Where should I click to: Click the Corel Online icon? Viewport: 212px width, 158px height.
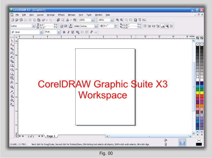(75, 20)
